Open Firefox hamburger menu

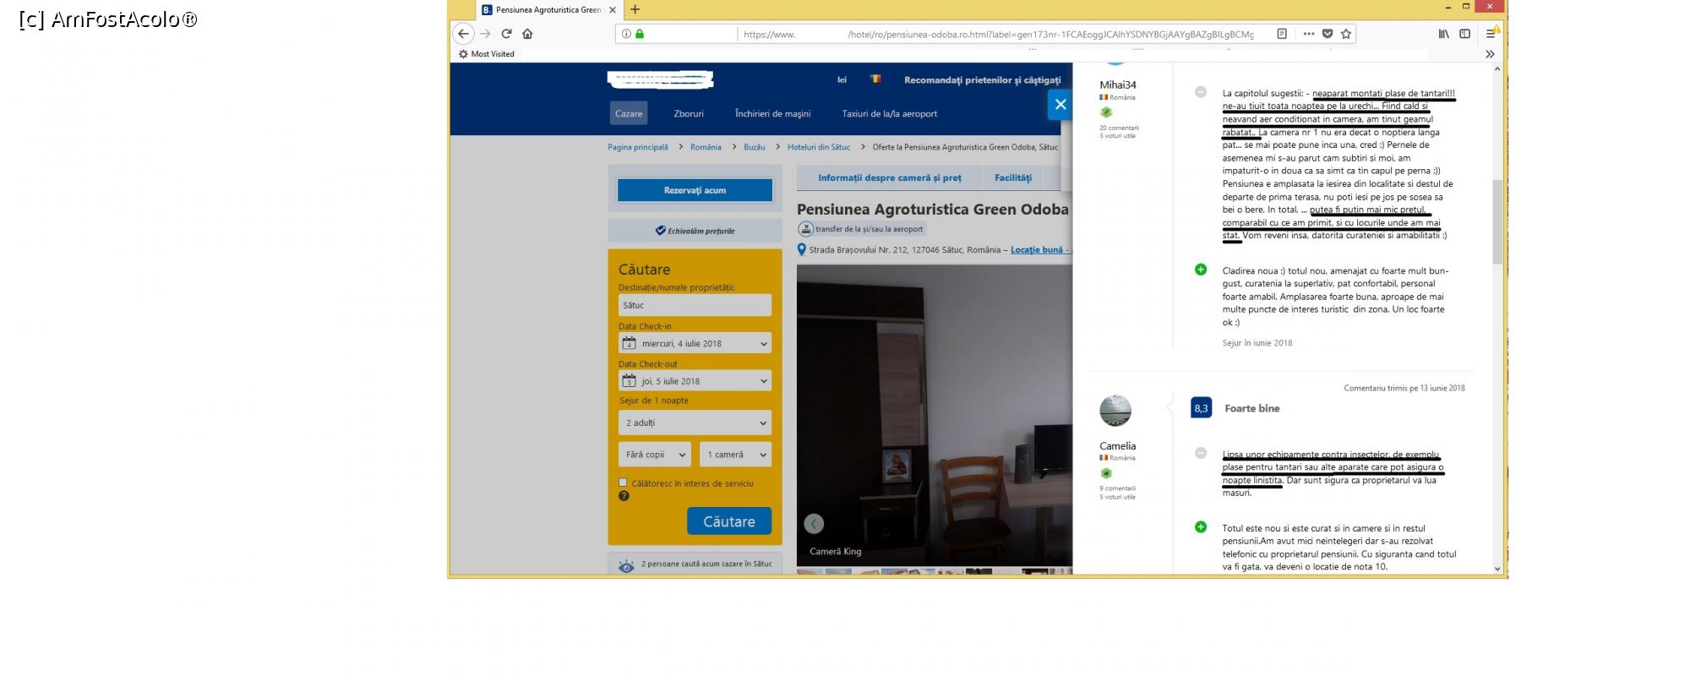tap(1491, 34)
